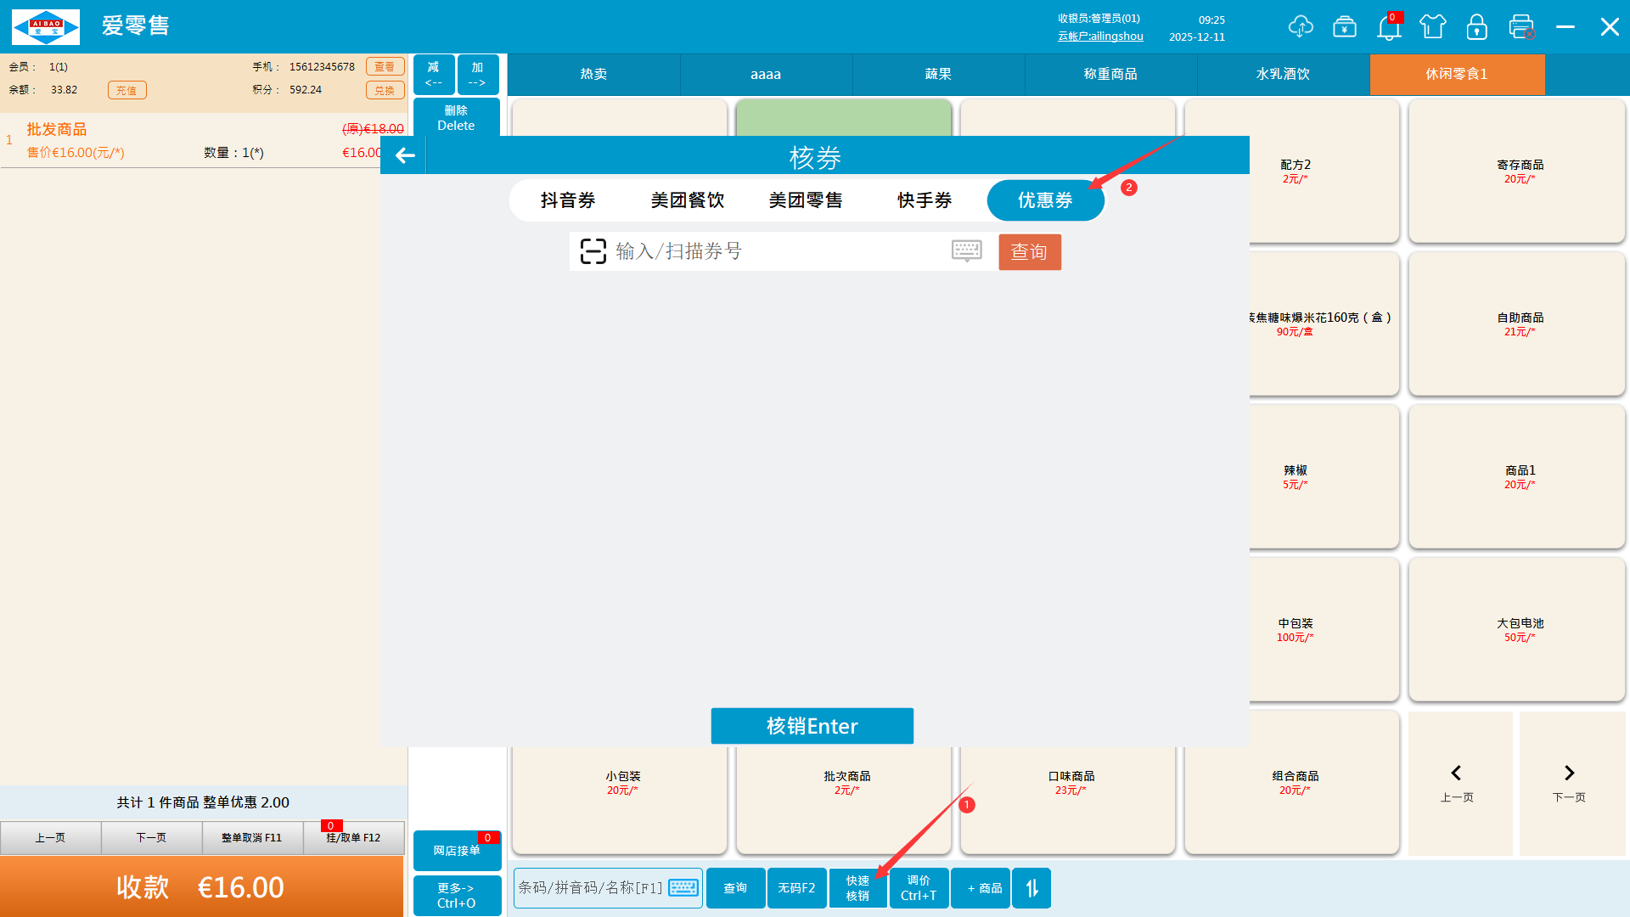Click the 核销Enter button
This screenshot has width=1630, height=917.
click(812, 726)
